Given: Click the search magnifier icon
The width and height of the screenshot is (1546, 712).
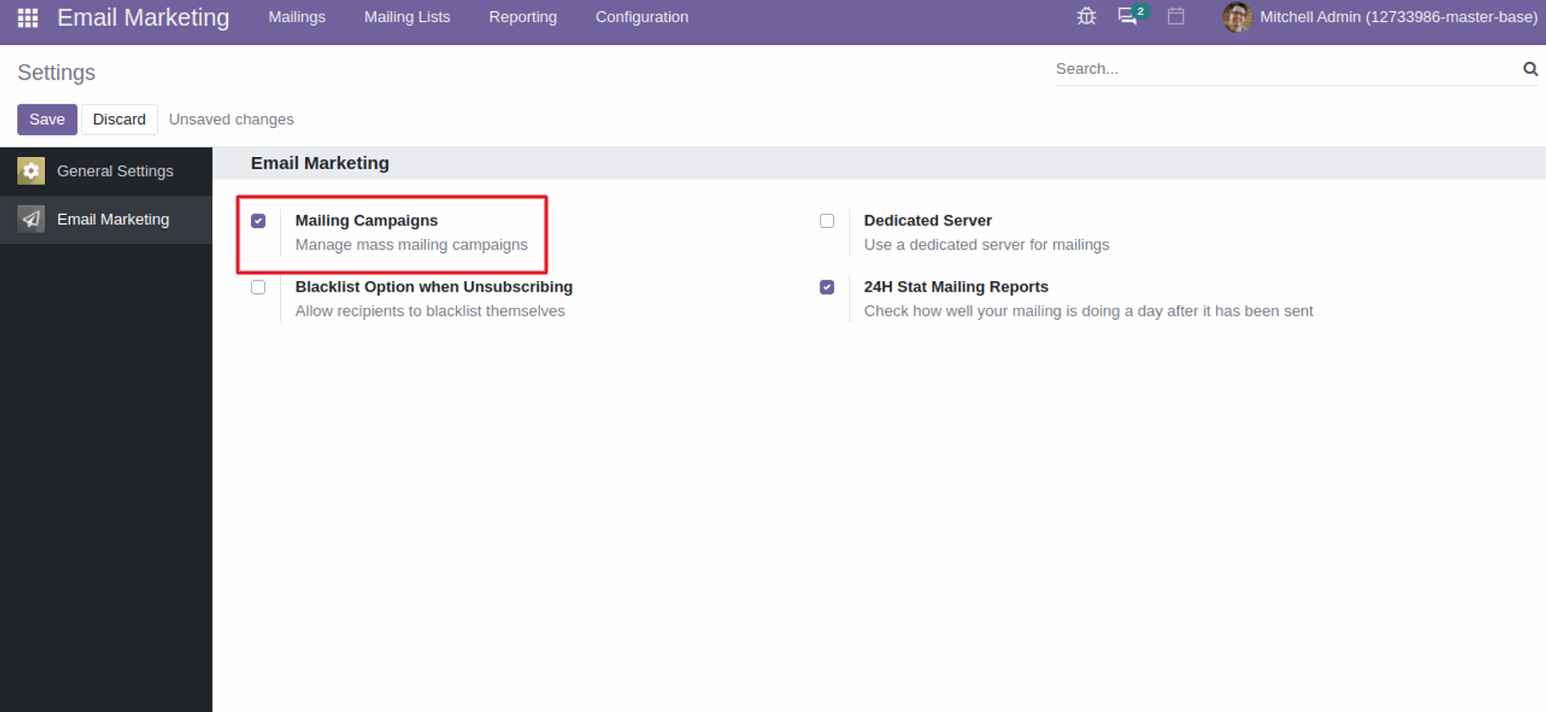Looking at the screenshot, I should click(1530, 68).
